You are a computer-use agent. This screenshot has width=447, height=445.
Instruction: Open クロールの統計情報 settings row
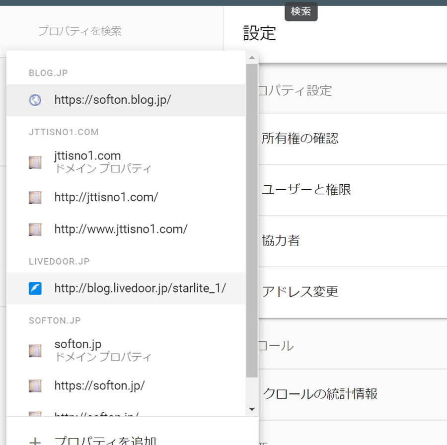[352, 394]
